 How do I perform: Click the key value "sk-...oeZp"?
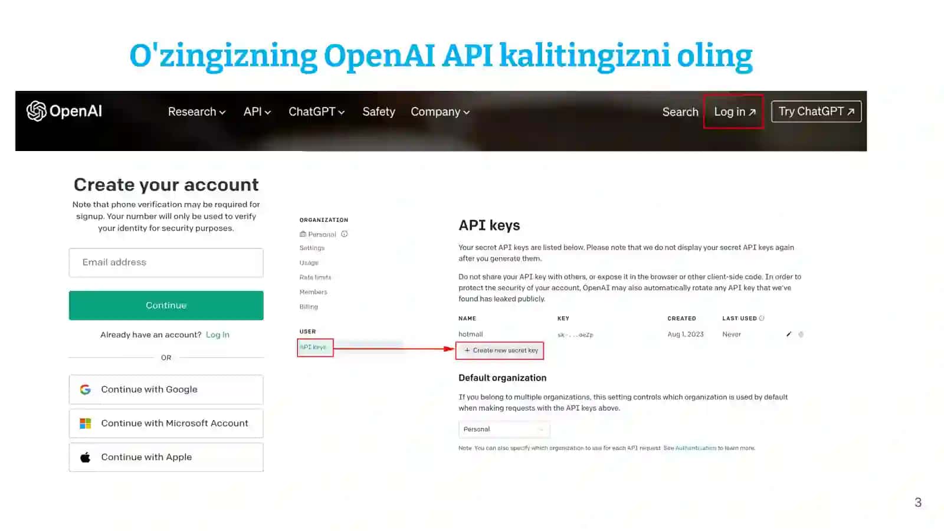click(575, 335)
